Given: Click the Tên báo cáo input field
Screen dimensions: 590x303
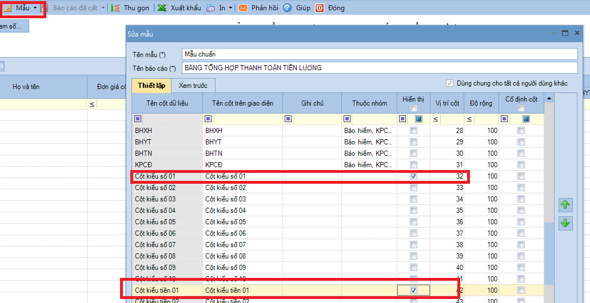Looking at the screenshot, I should (x=380, y=68).
